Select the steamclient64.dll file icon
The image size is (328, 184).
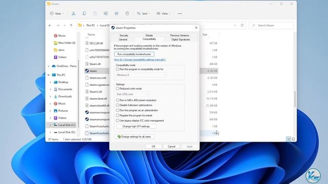[x=87, y=106]
